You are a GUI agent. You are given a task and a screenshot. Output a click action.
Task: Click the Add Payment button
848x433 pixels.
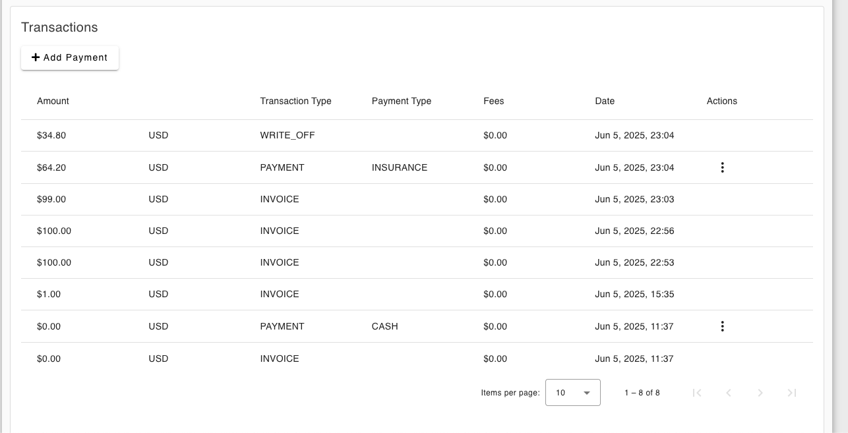click(x=69, y=57)
